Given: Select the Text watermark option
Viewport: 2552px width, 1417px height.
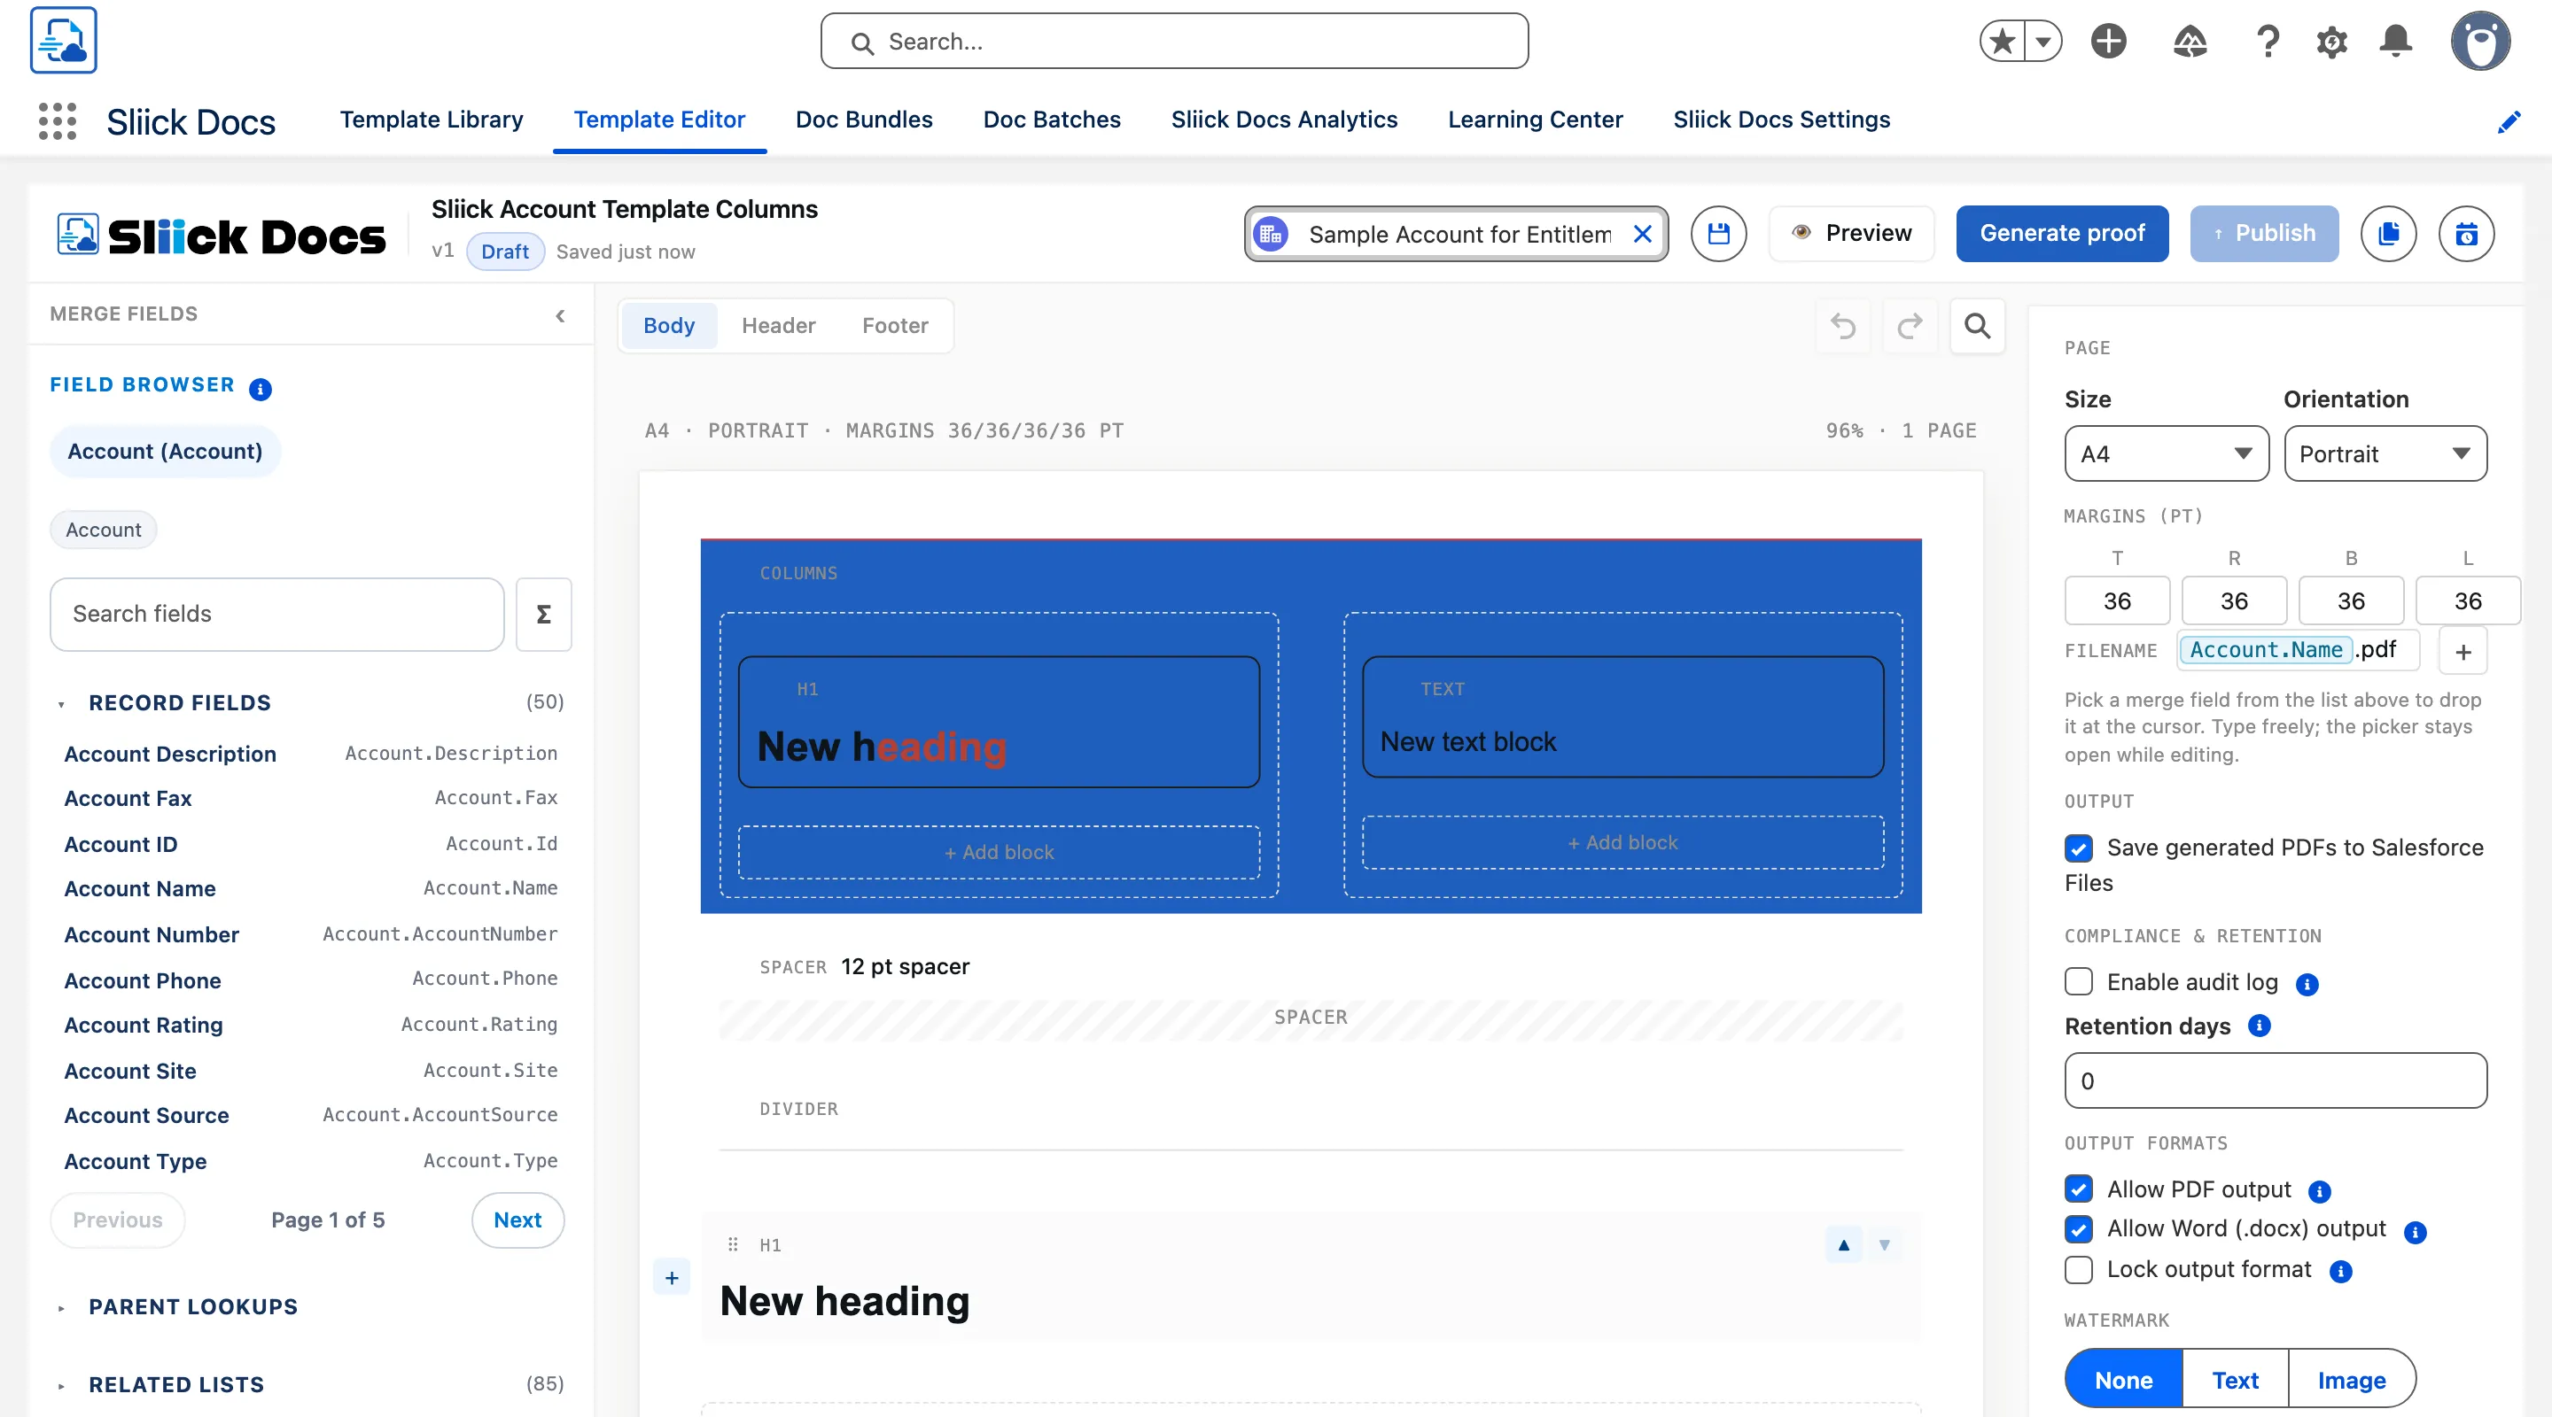Looking at the screenshot, I should (2235, 1380).
